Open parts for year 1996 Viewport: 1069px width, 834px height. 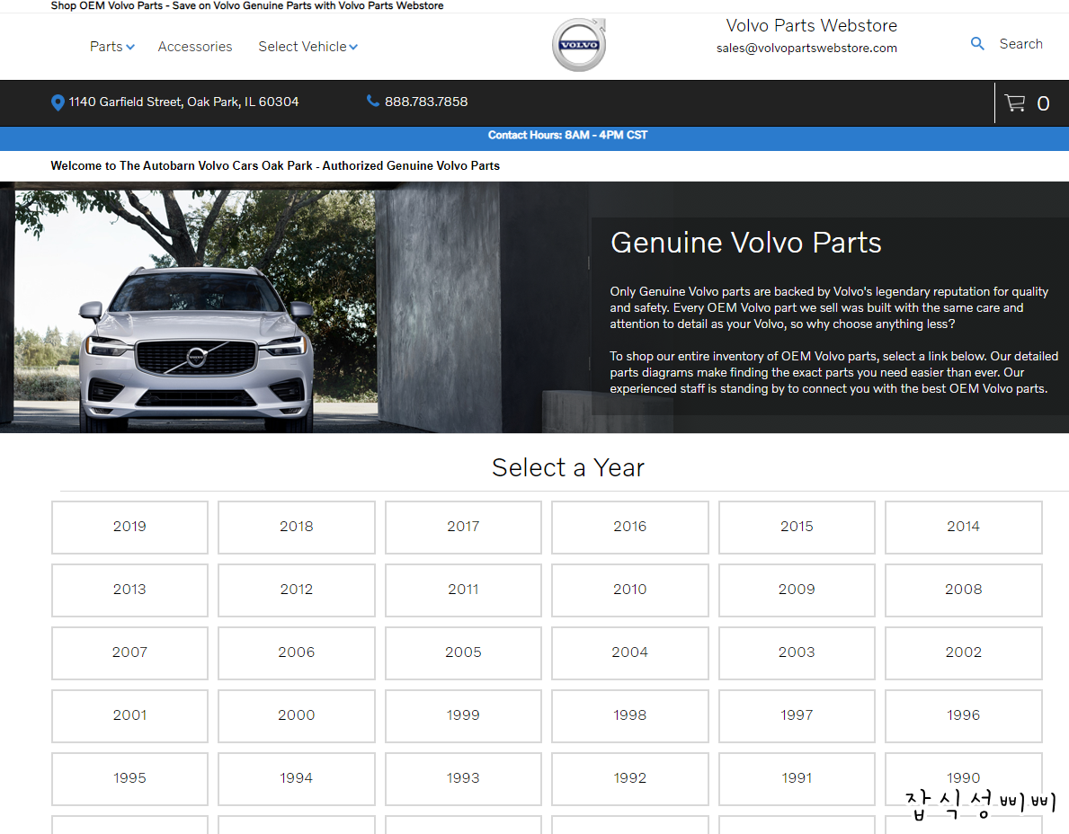(x=963, y=715)
